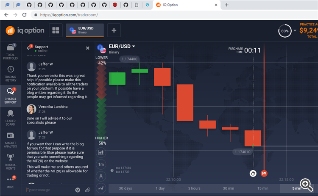The height and width of the screenshot is (196, 318).
Task: Close the IQ Option browser tab
Action: click(216, 5)
